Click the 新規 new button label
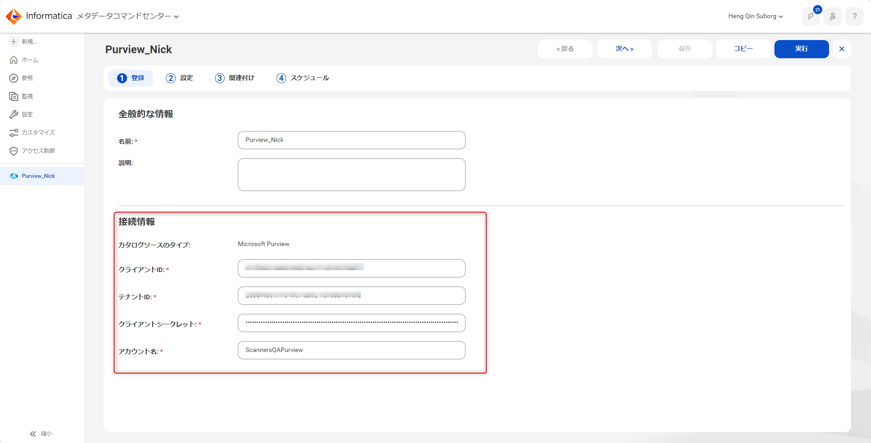Image resolution: width=871 pixels, height=443 pixels. [30, 41]
